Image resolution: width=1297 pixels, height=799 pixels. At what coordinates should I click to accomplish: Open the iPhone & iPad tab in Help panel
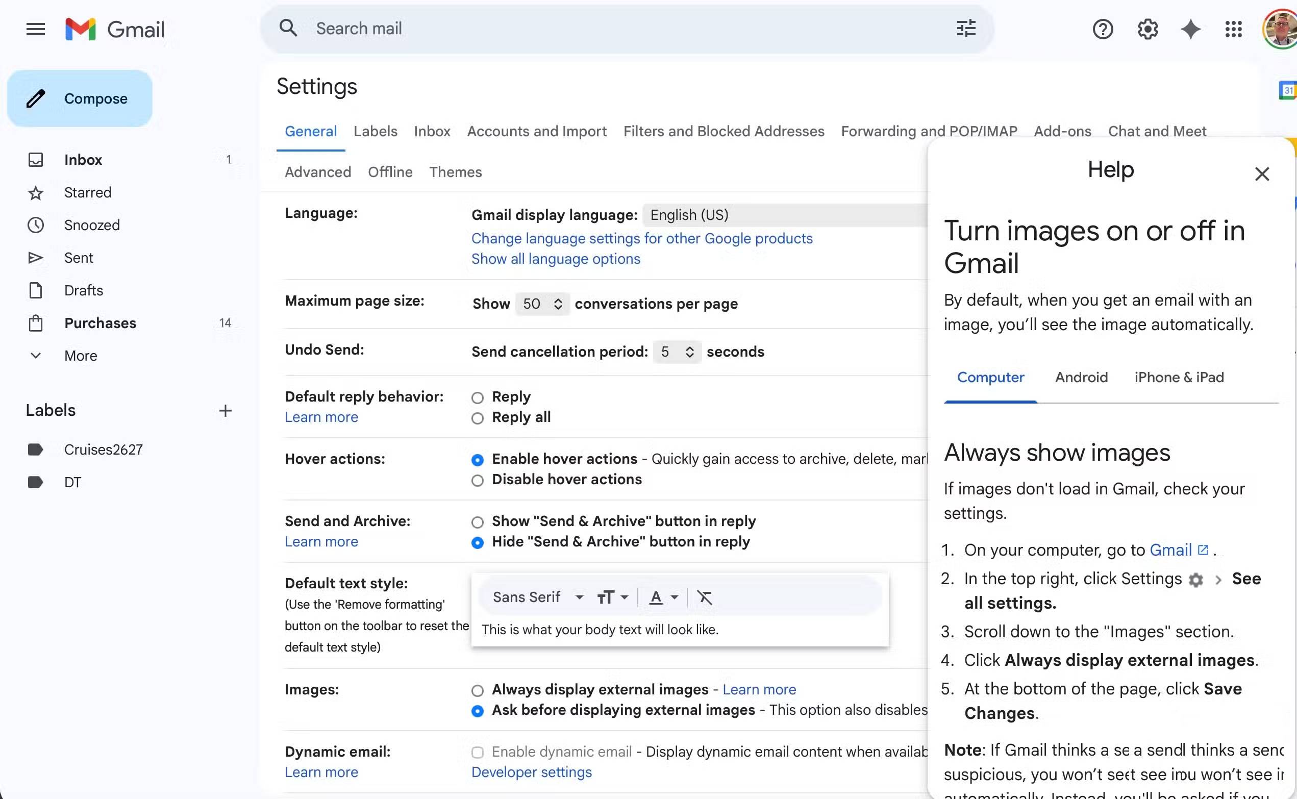[x=1179, y=378]
